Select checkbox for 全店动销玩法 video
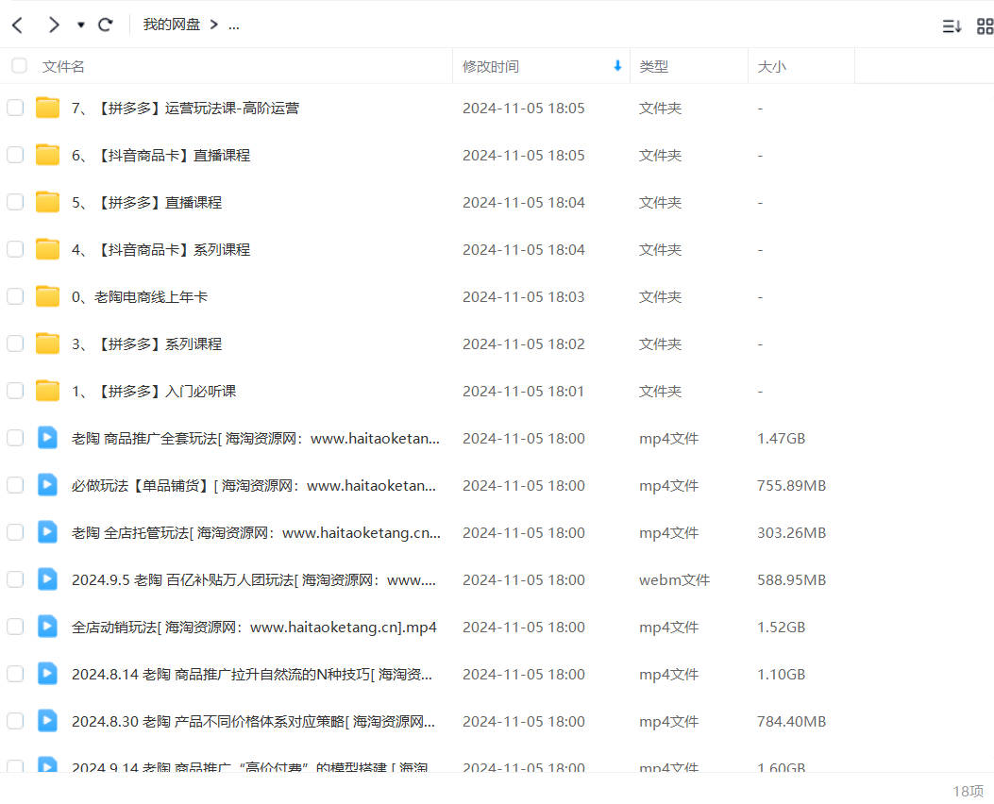The width and height of the screenshot is (994, 804). click(15, 627)
